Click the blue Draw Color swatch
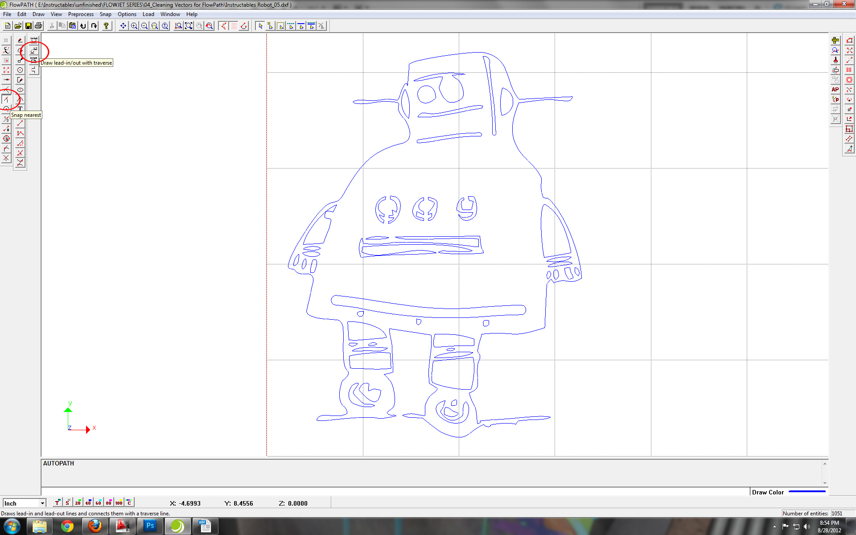856x535 pixels. point(807,492)
